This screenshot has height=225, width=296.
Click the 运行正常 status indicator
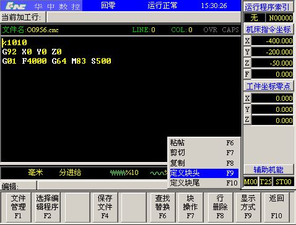[x=162, y=6]
